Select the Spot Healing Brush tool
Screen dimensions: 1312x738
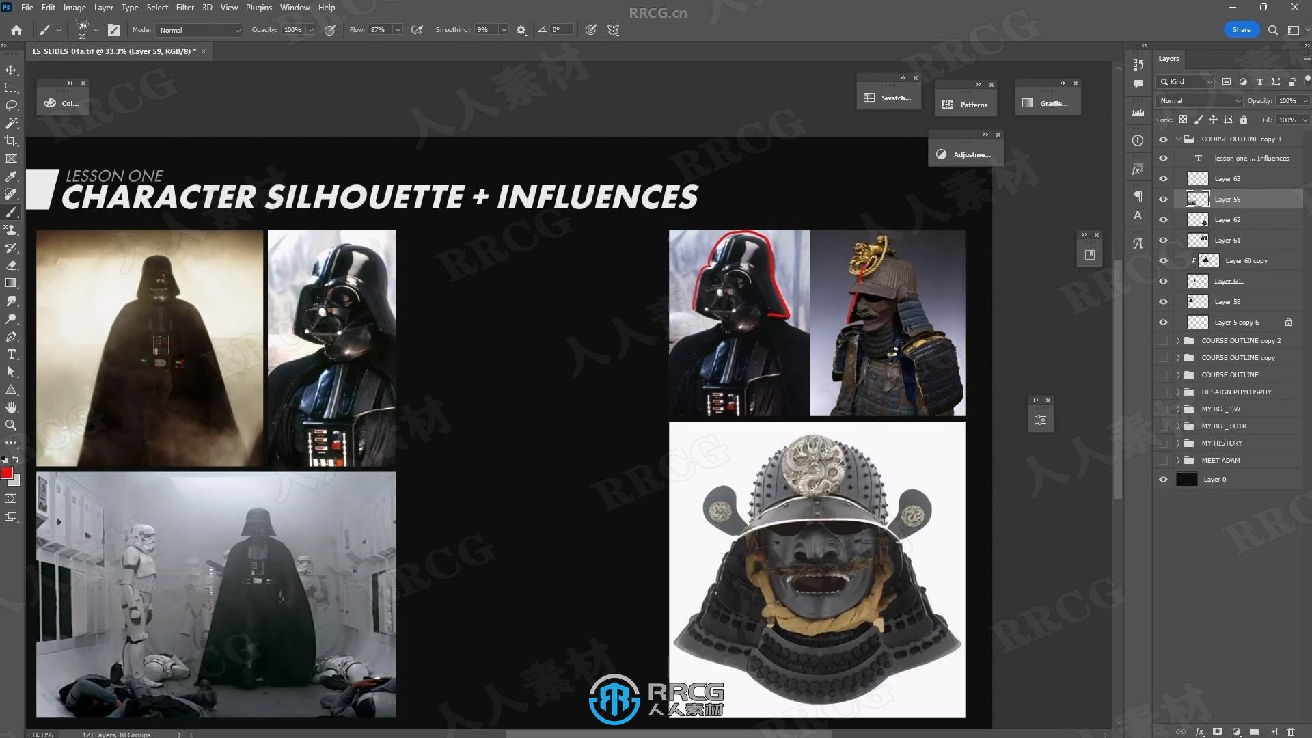click(11, 194)
